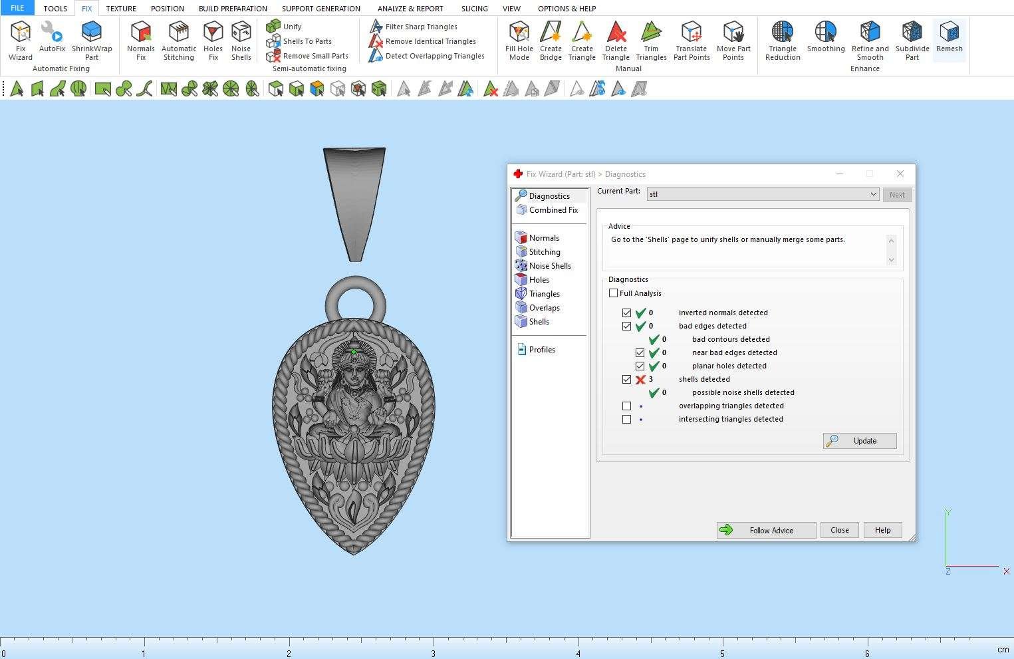Choose the Create Bridge tool

pyautogui.click(x=551, y=41)
